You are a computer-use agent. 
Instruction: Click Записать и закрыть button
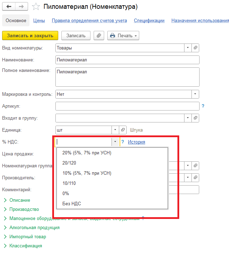tap(30, 35)
